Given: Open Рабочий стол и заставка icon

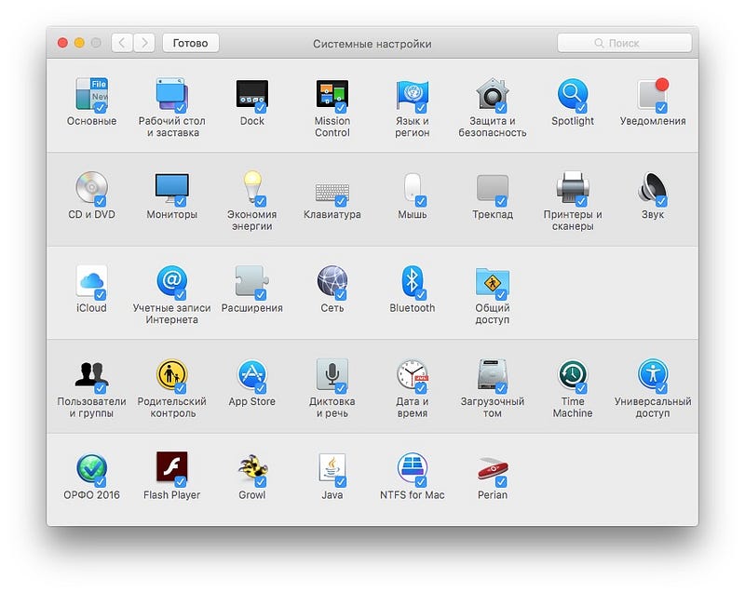Looking at the screenshot, I should 172,94.
